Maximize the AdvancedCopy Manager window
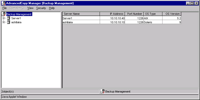The image size is (200, 100). point(192,3)
